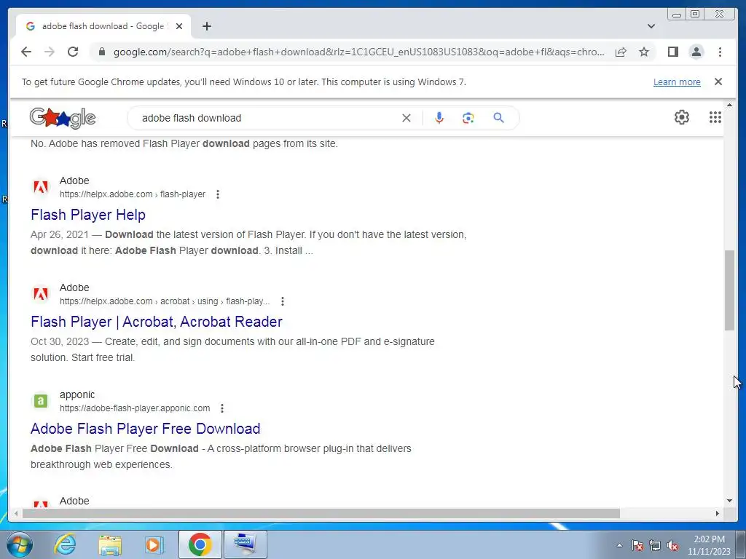This screenshot has height=559, width=746.
Task: Go back to the previous page
Action: [x=26, y=52]
